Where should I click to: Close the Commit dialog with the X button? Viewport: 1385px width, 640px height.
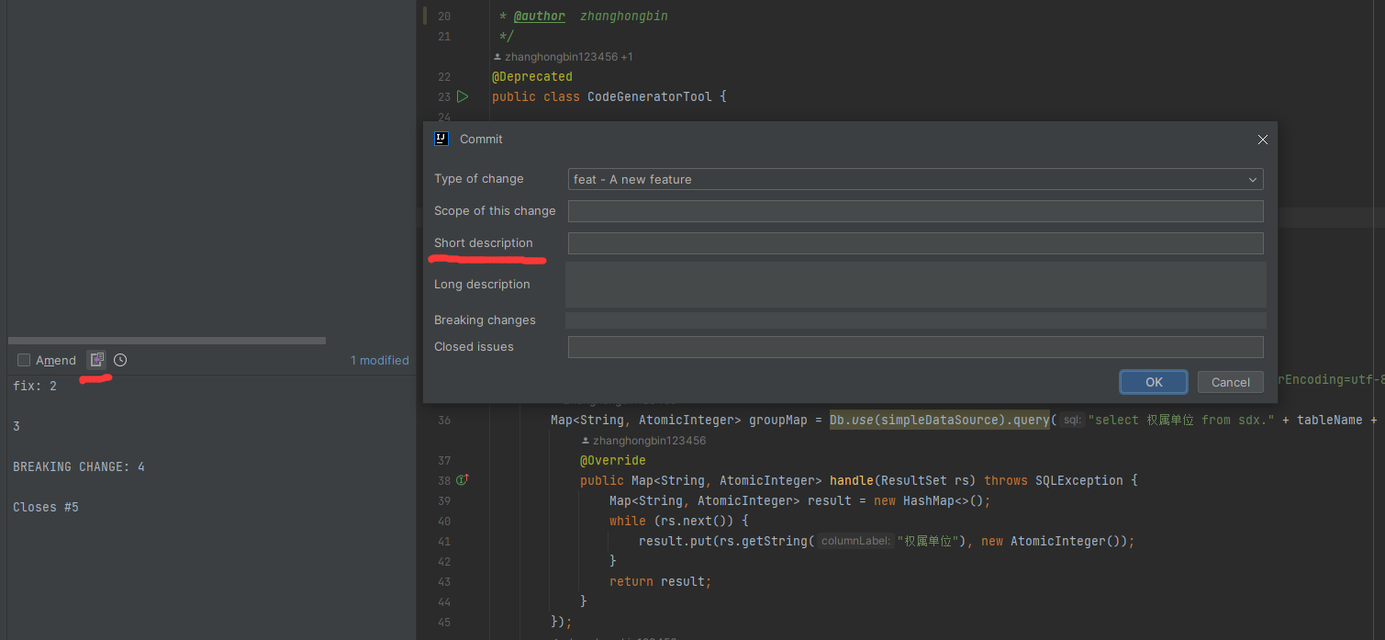[1262, 140]
